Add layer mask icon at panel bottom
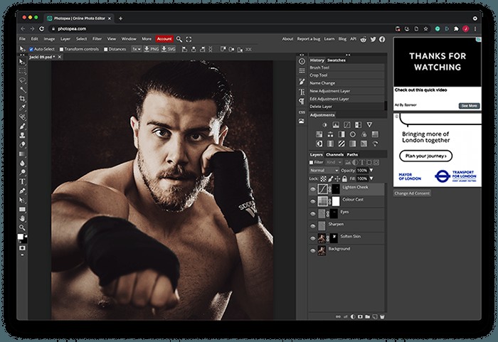498x342 pixels. pyautogui.click(x=360, y=316)
